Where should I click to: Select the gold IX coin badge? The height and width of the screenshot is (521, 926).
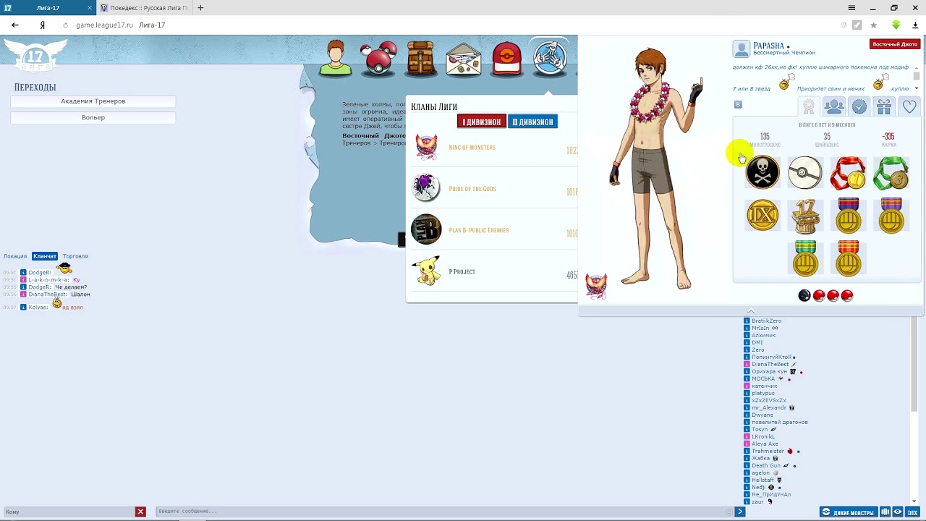coord(763,215)
